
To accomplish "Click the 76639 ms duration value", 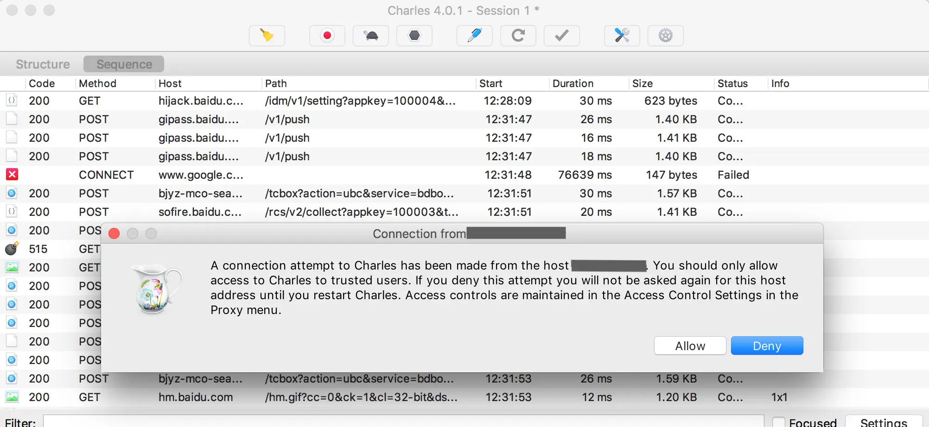I will click(x=585, y=175).
